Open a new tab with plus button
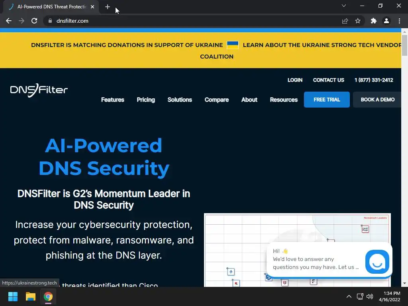 point(108,7)
